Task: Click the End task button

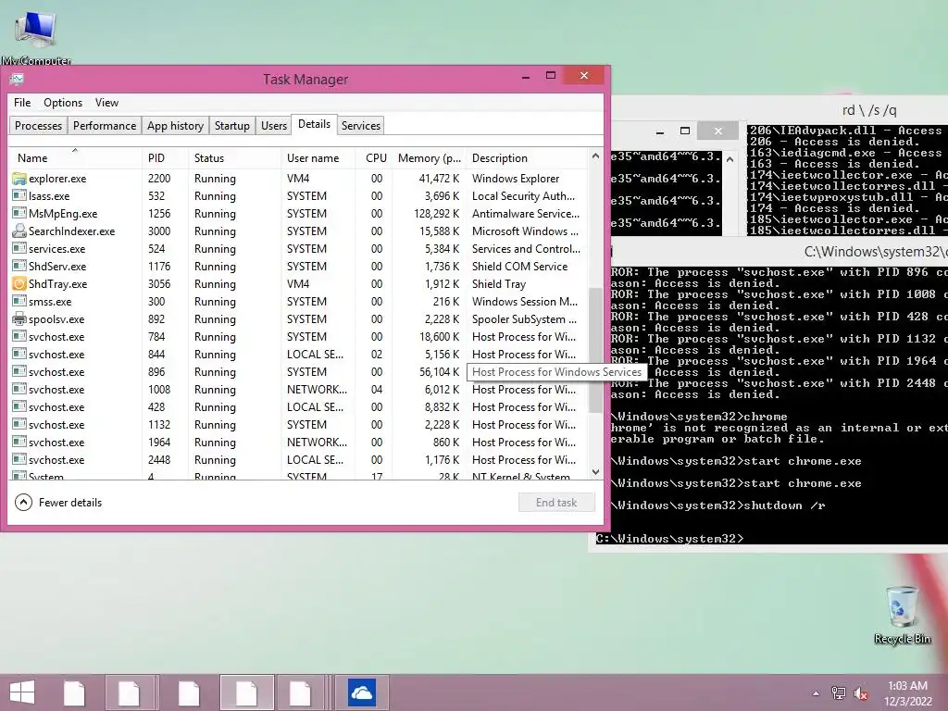Action: tap(556, 503)
